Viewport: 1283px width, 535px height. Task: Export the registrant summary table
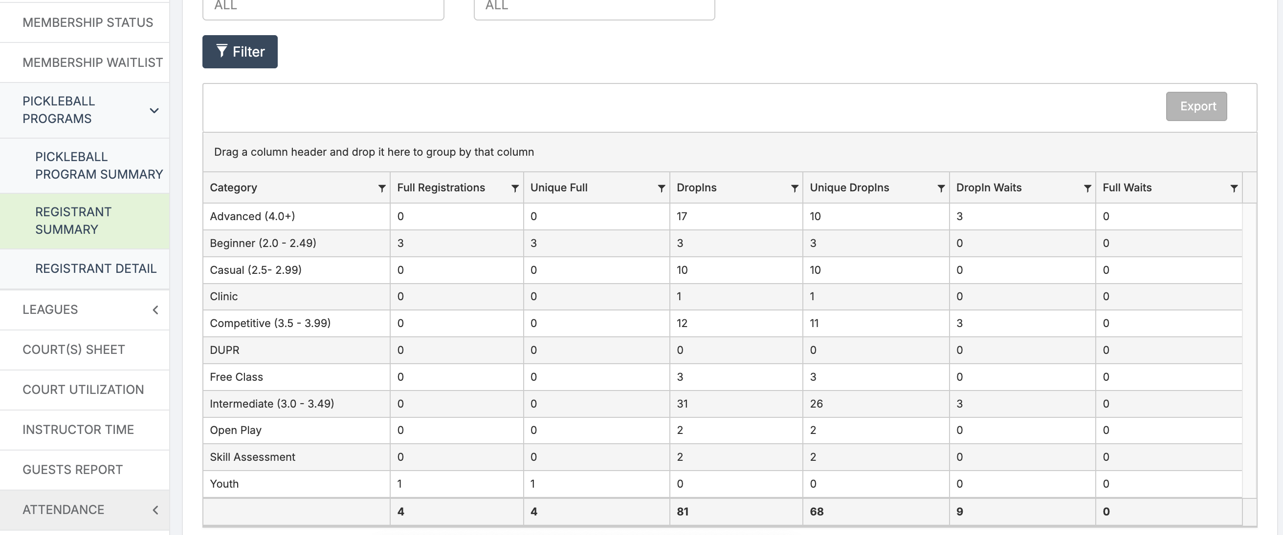(1196, 106)
